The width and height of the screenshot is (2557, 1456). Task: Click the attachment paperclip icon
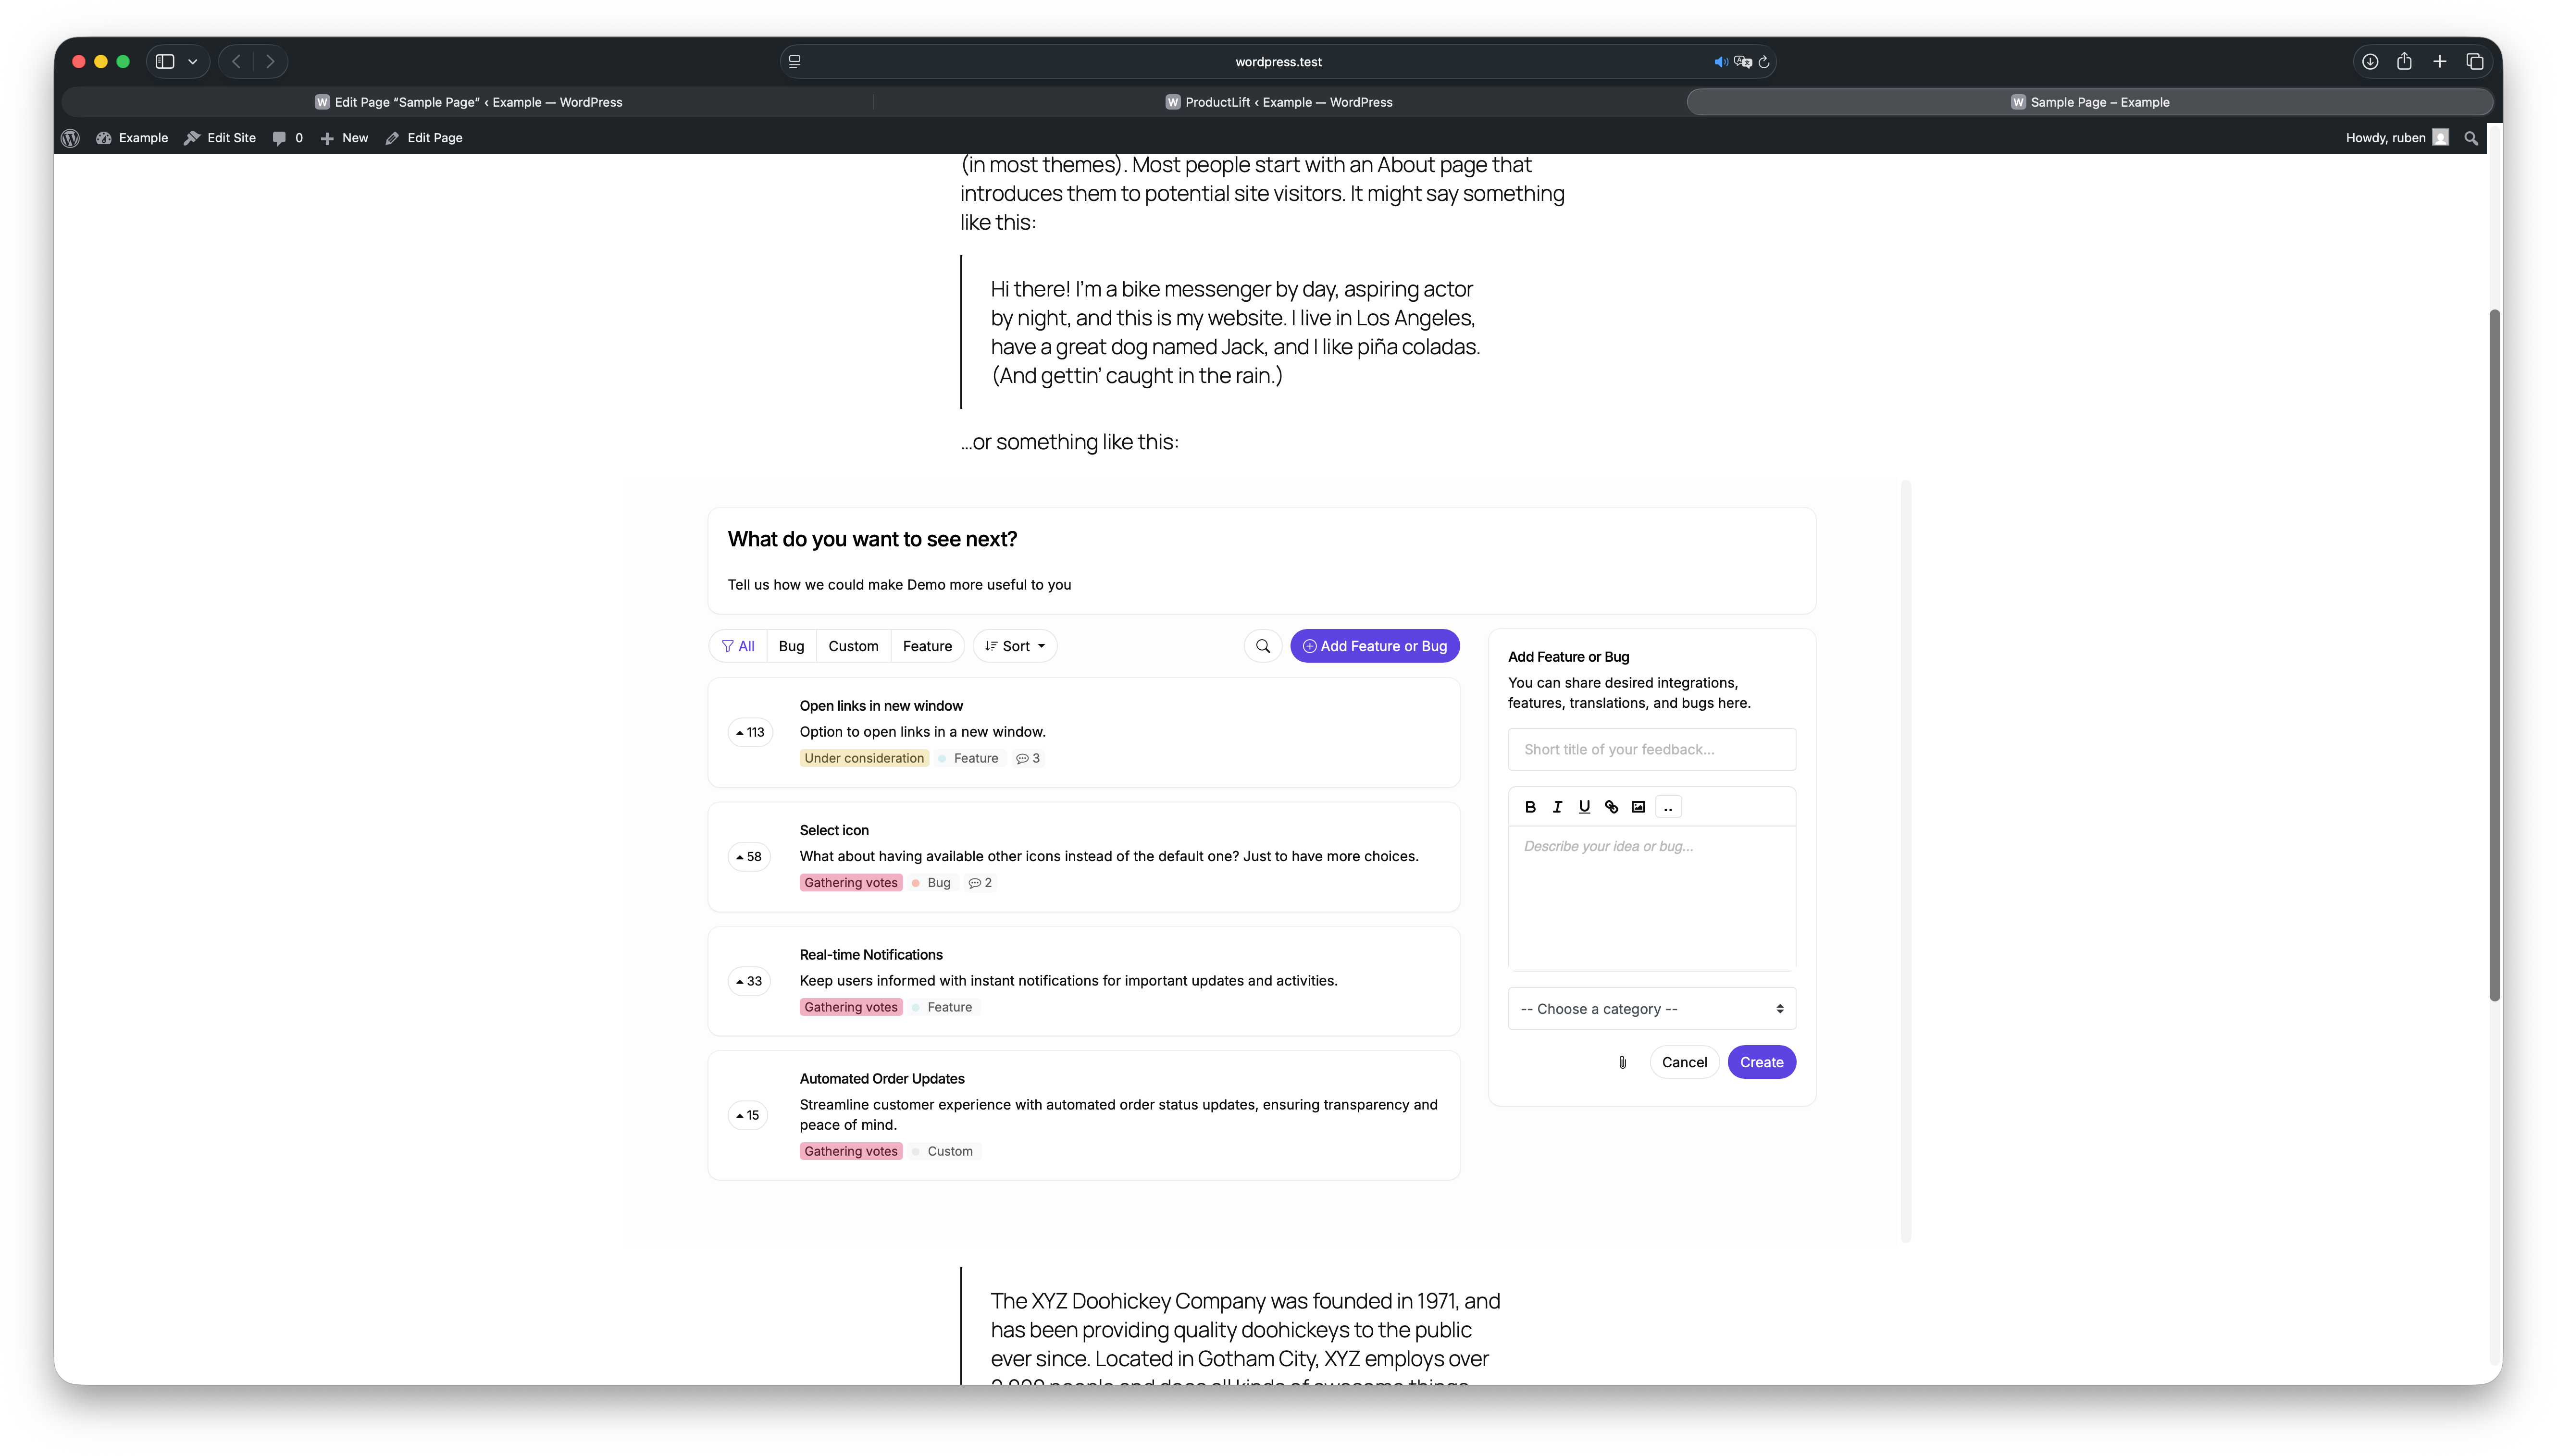click(1622, 1063)
